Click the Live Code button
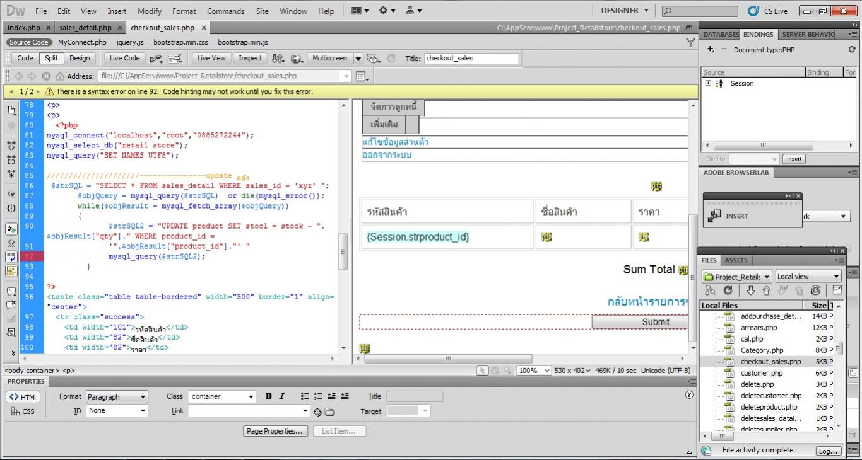The height and width of the screenshot is (460, 862). [x=125, y=58]
